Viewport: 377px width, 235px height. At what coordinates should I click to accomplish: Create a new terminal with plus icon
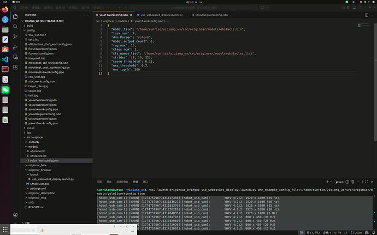[x=327, y=182]
